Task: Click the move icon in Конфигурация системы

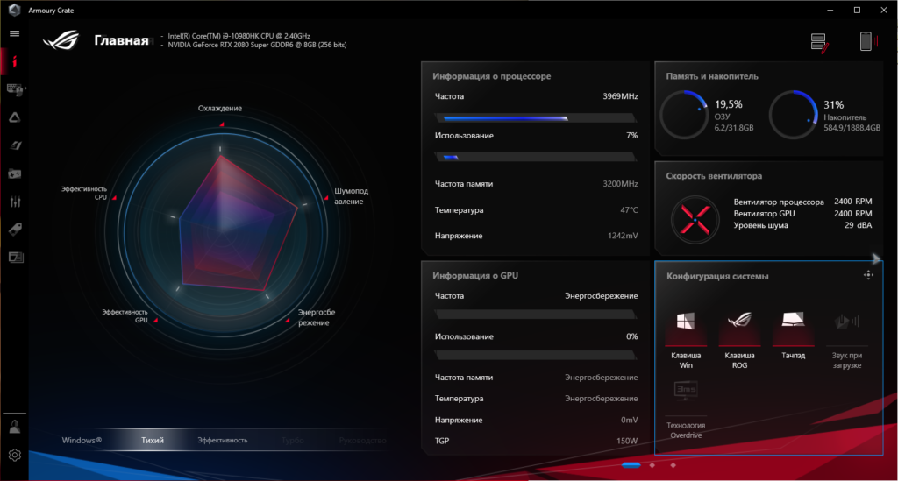Action: (x=868, y=275)
